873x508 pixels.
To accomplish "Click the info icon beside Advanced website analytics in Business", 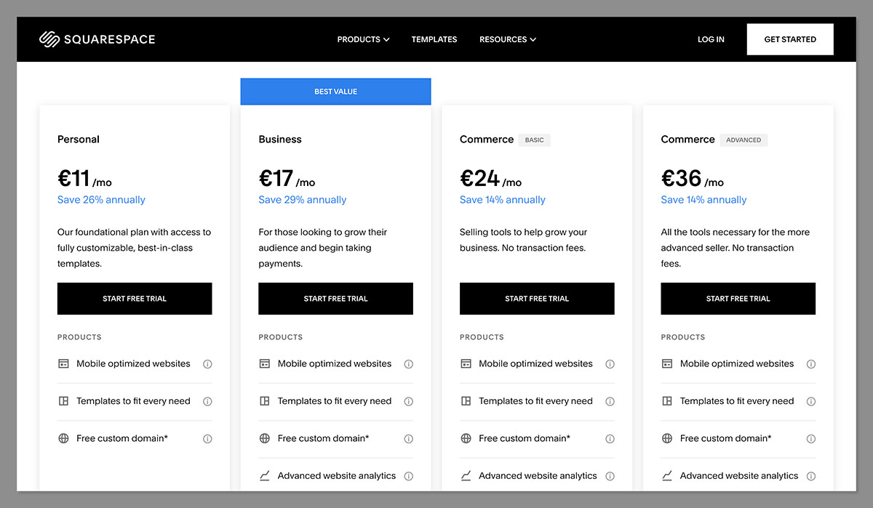I will click(x=409, y=475).
